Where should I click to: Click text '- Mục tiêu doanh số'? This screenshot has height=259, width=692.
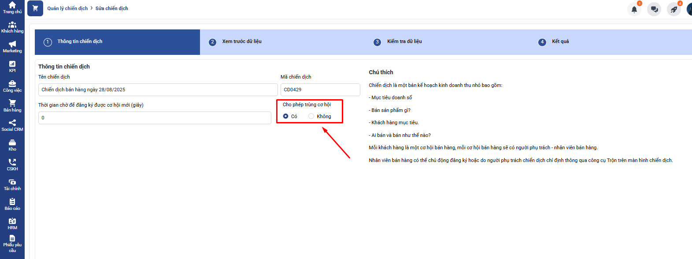[x=391, y=97]
